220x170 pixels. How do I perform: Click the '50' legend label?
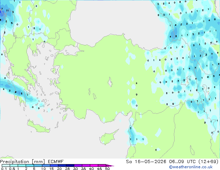pos(107,169)
